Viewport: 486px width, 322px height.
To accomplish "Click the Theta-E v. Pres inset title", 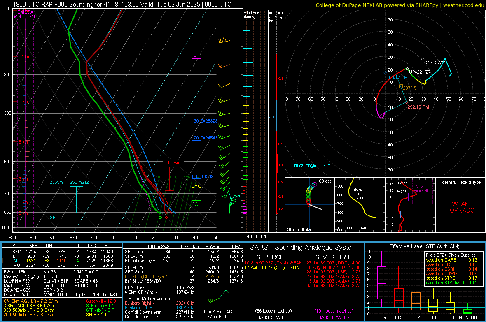I will 360,194.
